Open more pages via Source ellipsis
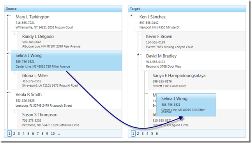Screen dimensions: 251x143 58,134
